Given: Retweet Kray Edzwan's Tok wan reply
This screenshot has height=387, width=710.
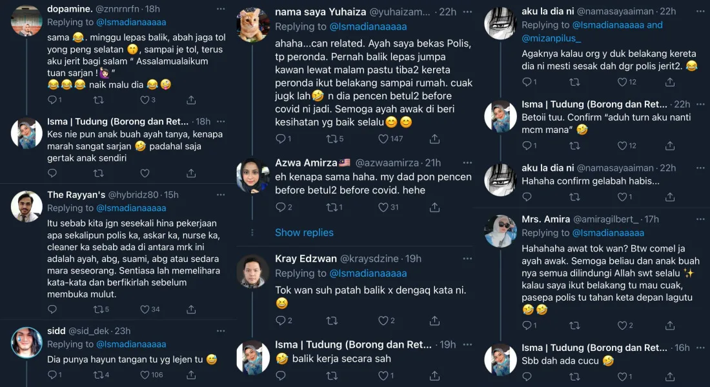Looking at the screenshot, I should [332, 321].
